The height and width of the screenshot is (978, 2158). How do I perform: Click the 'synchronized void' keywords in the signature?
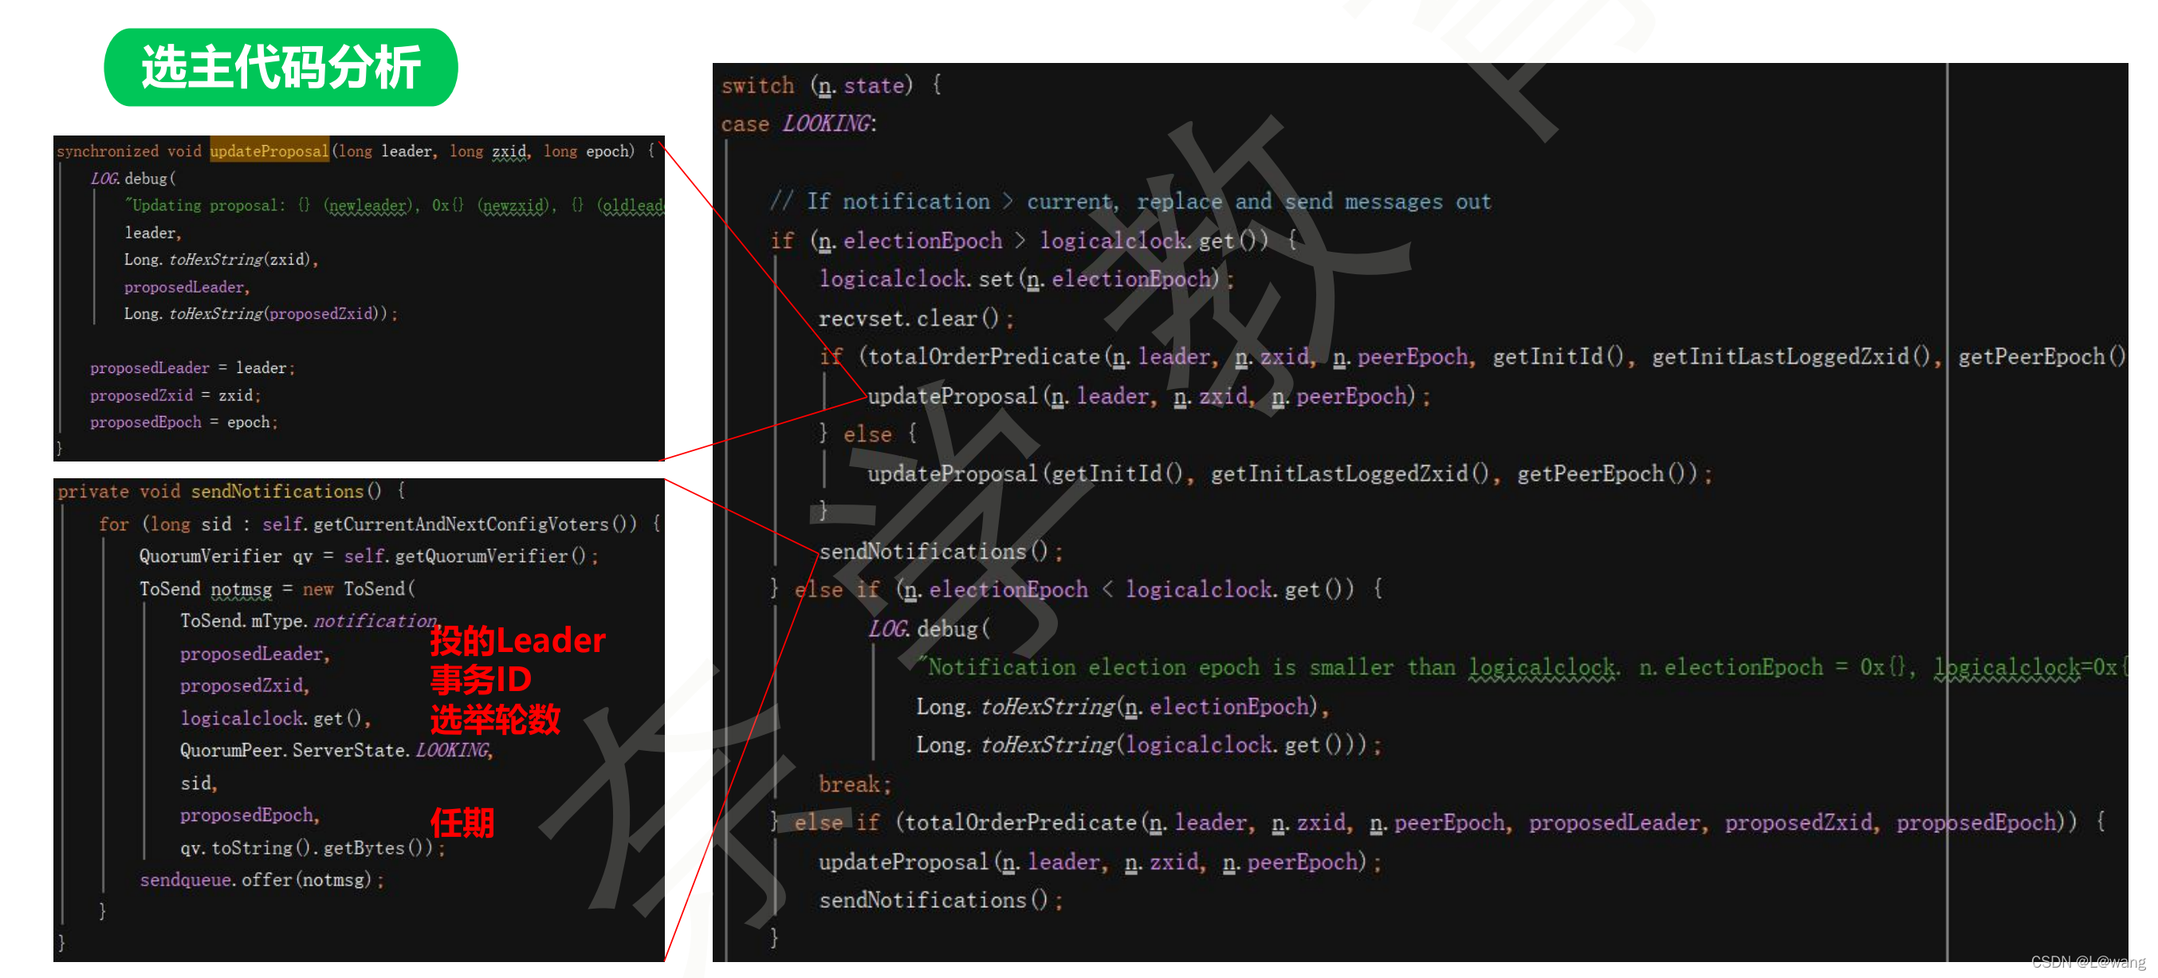point(129,151)
